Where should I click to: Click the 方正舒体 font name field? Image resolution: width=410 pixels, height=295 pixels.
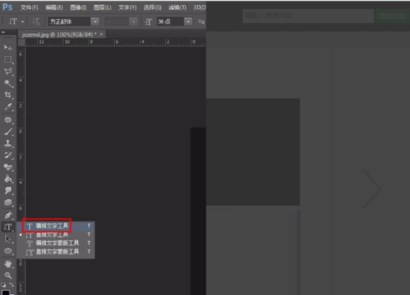[x=69, y=21]
